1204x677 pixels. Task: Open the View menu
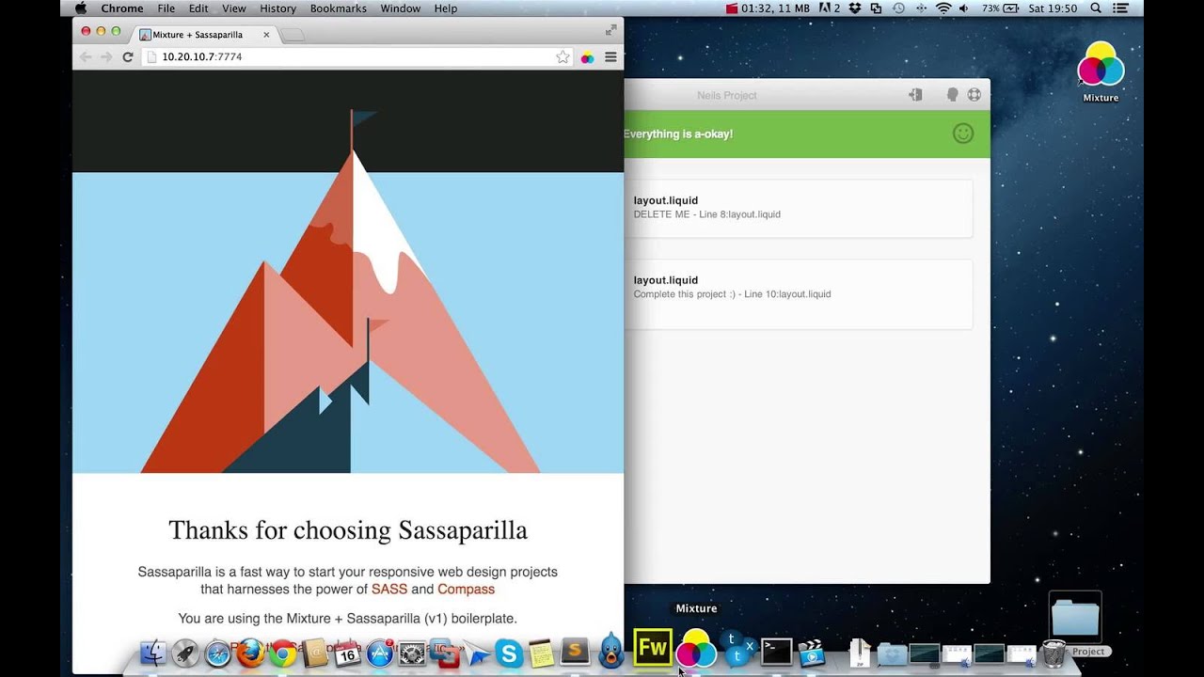(234, 8)
